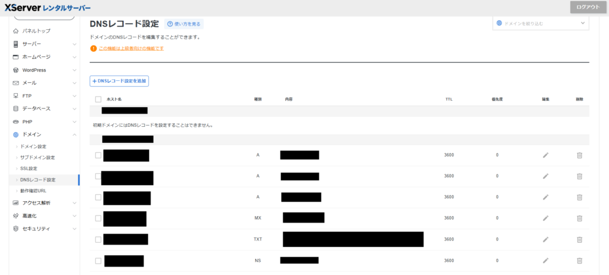The image size is (609, 275).
Task: Click the database icon in sidebar
Action: [15, 109]
